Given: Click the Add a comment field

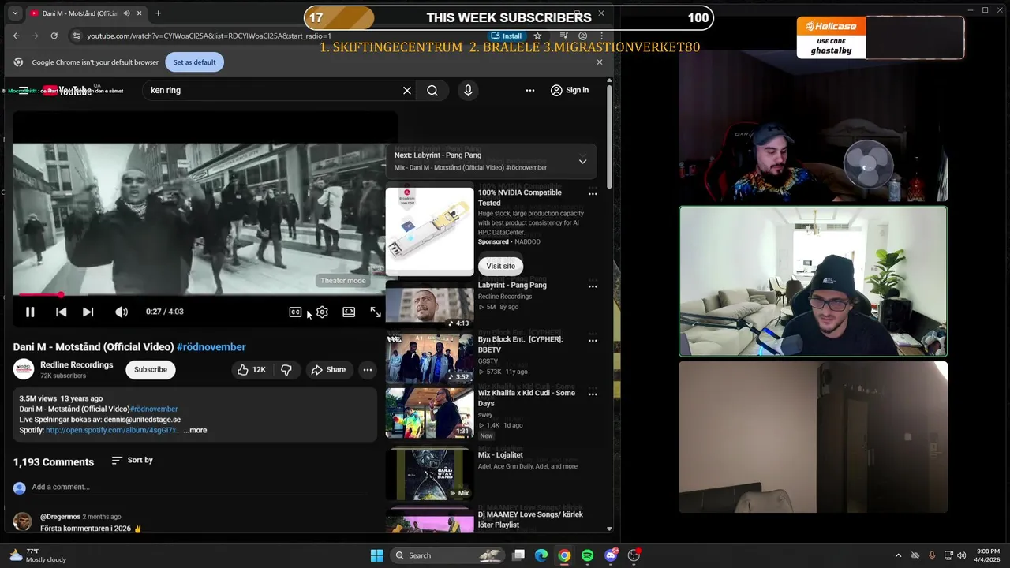Looking at the screenshot, I should (200, 488).
